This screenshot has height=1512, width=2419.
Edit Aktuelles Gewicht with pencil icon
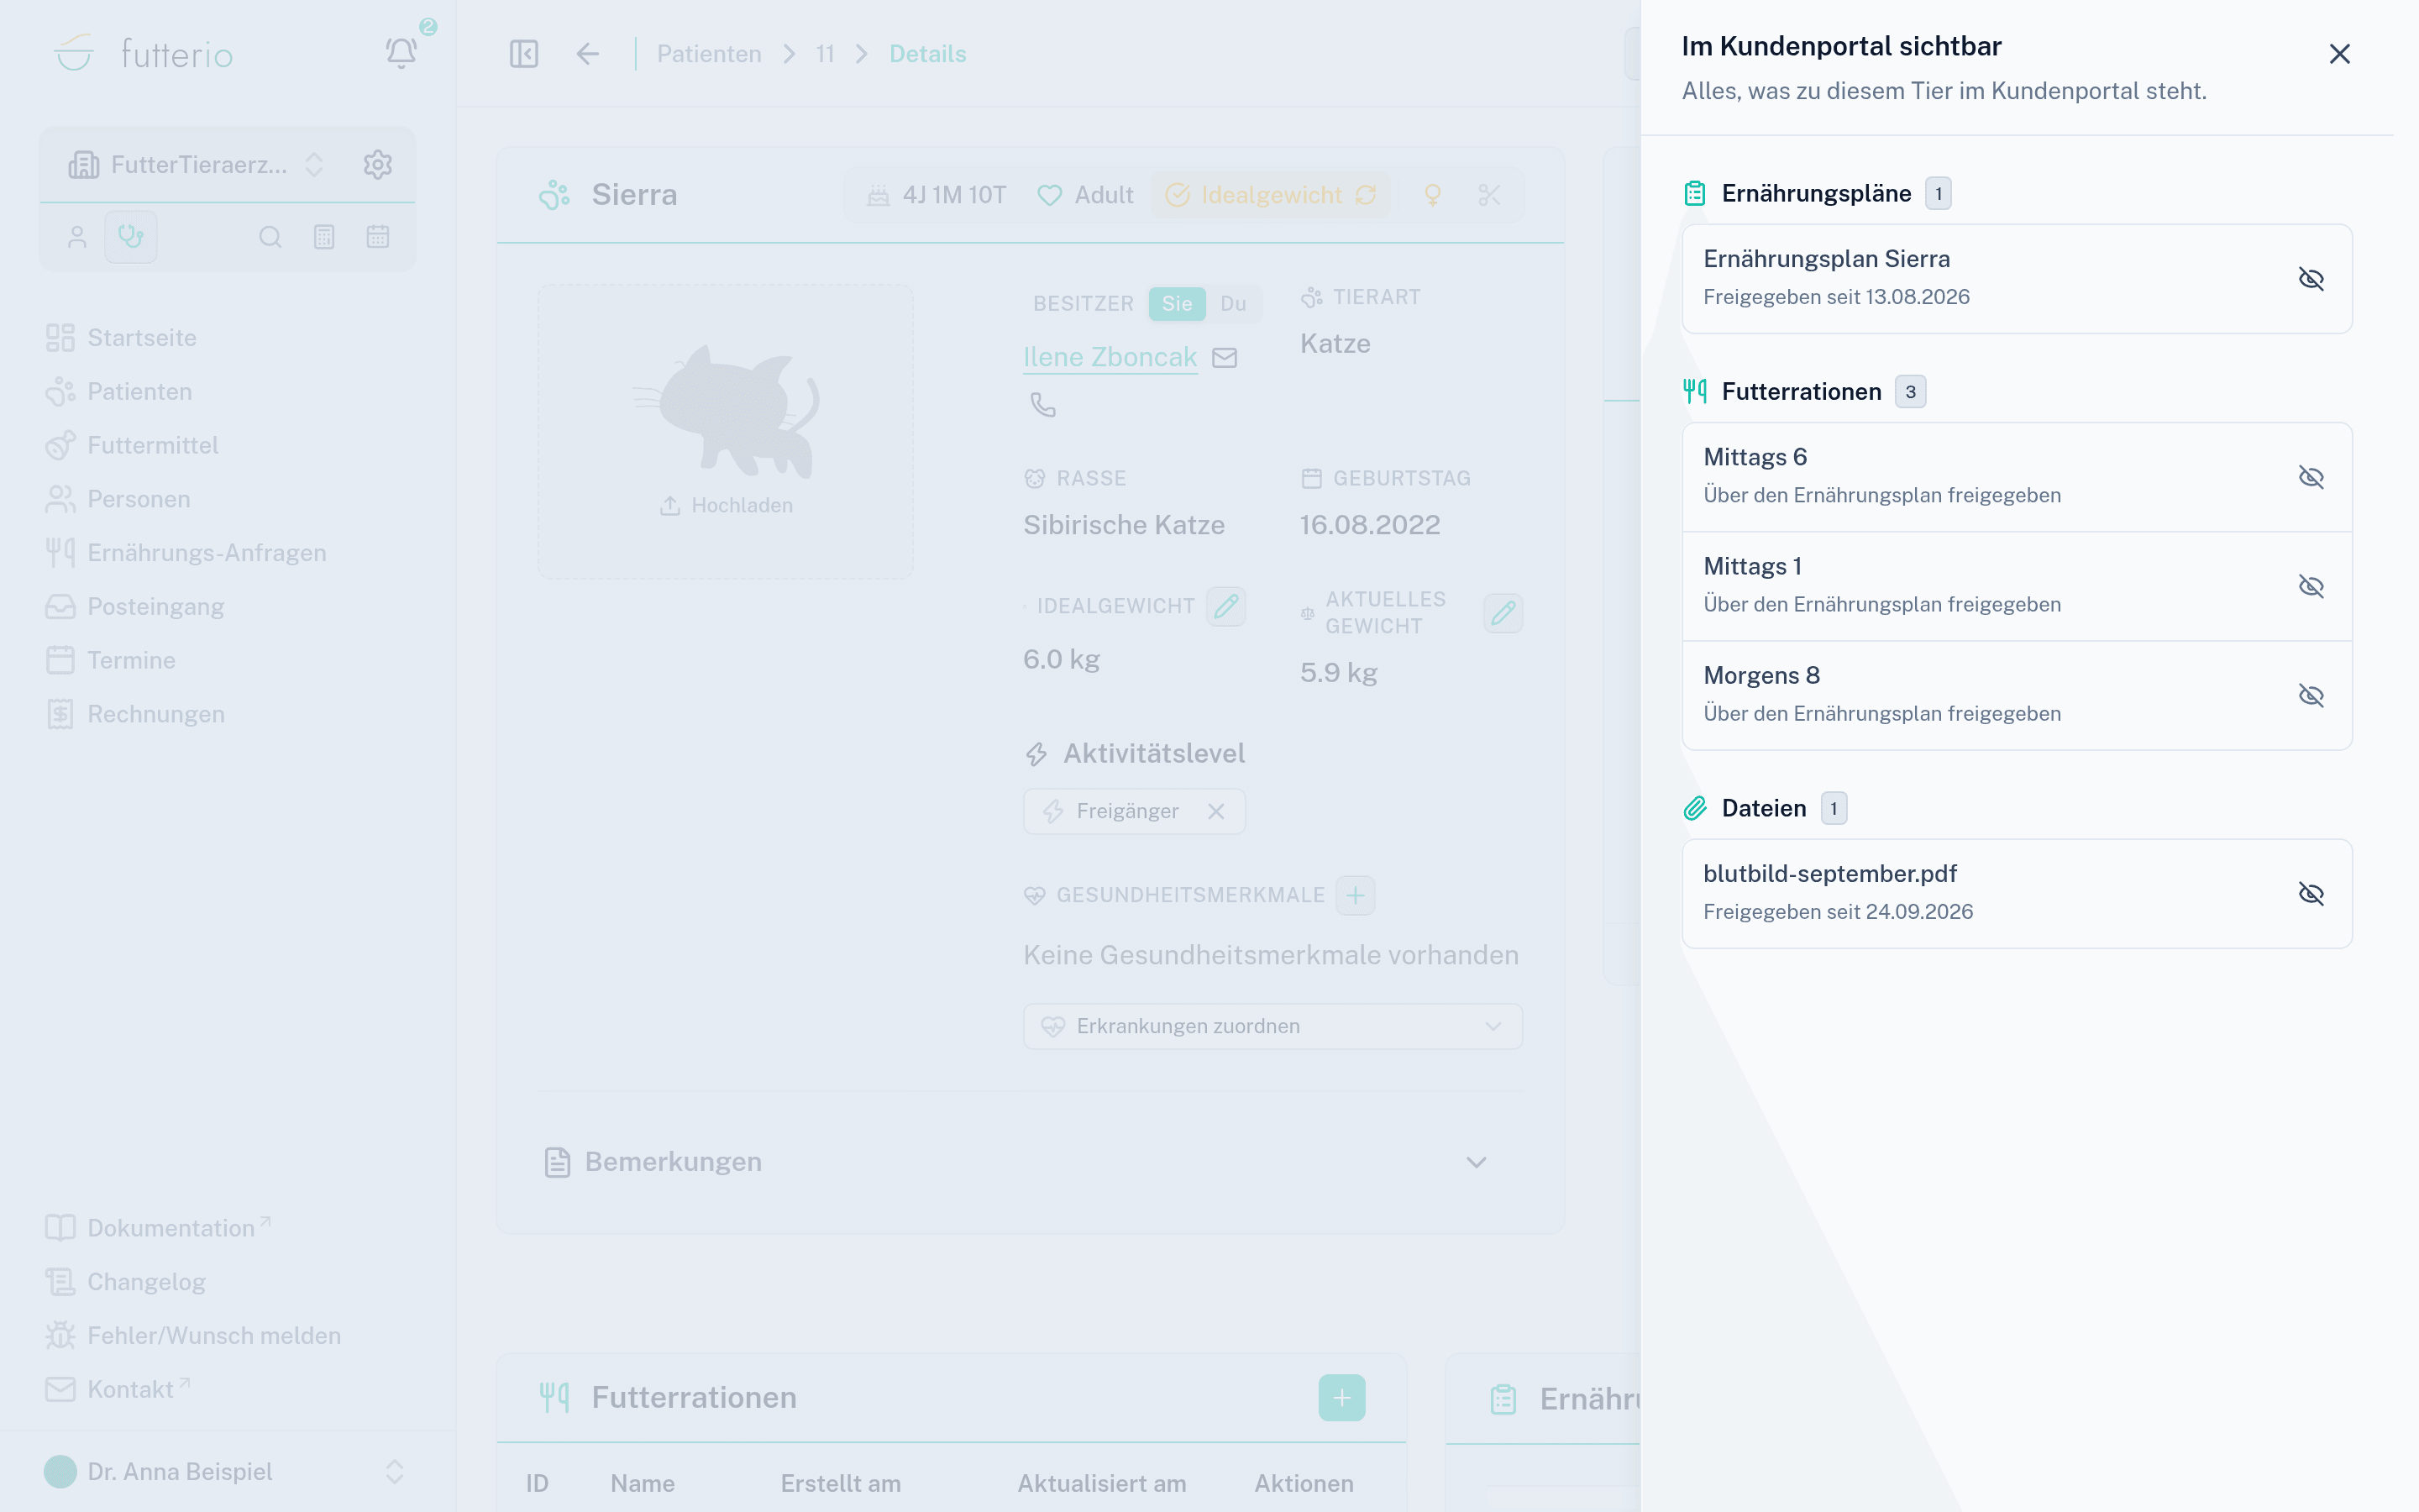pyautogui.click(x=1503, y=613)
